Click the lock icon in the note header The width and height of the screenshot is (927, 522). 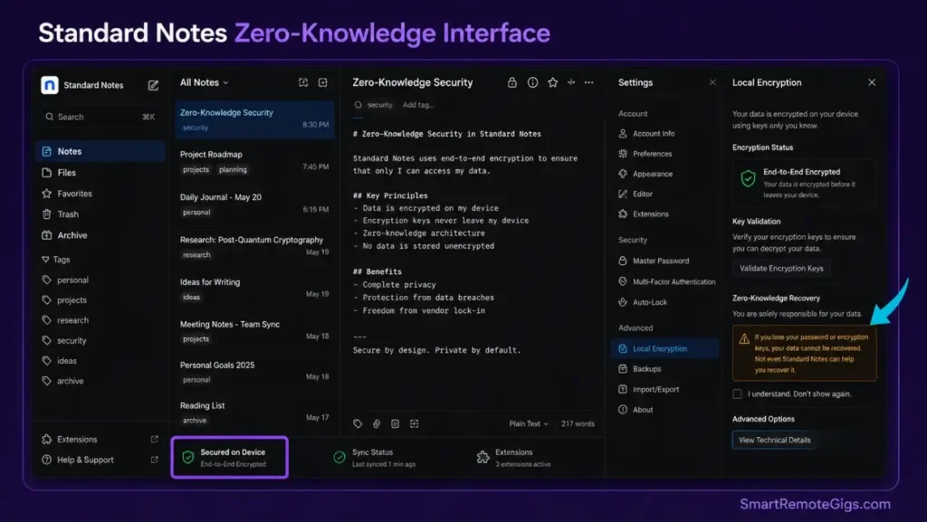pos(512,82)
